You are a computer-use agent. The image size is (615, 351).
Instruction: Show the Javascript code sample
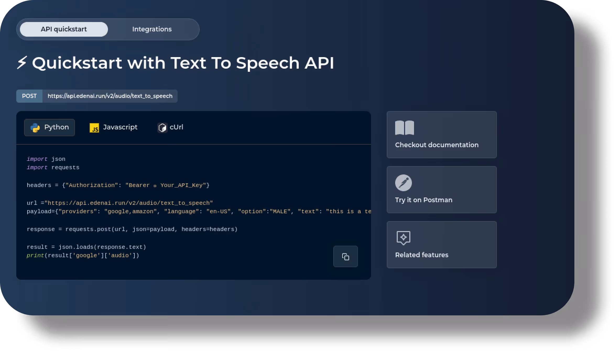click(x=120, y=127)
